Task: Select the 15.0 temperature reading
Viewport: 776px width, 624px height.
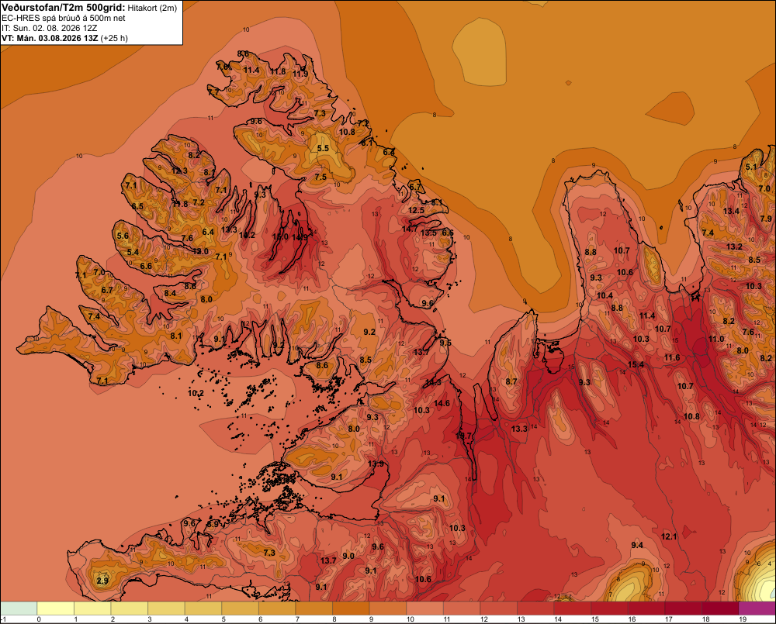Action: [x=280, y=237]
